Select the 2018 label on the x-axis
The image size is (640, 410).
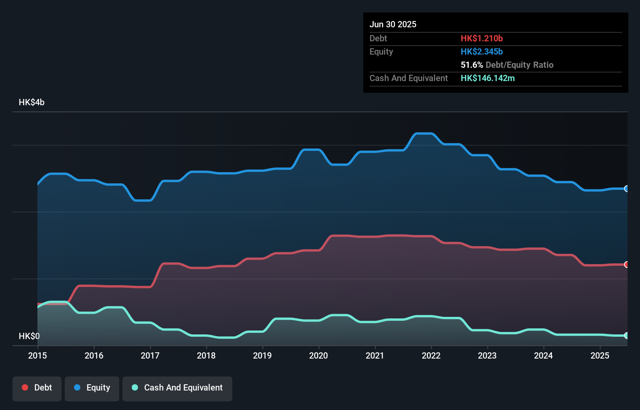pyautogui.click(x=206, y=355)
